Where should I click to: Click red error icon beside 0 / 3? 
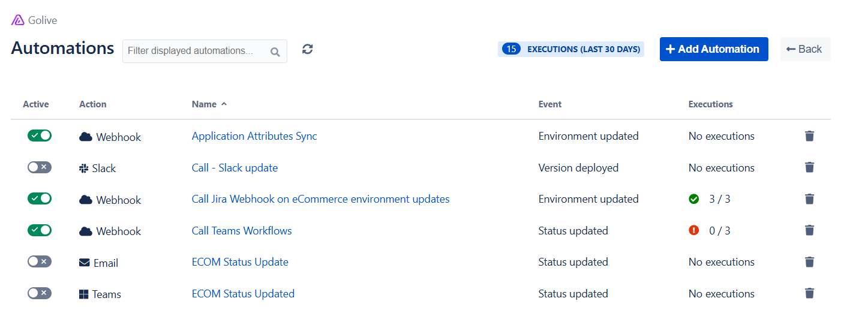[x=694, y=230]
